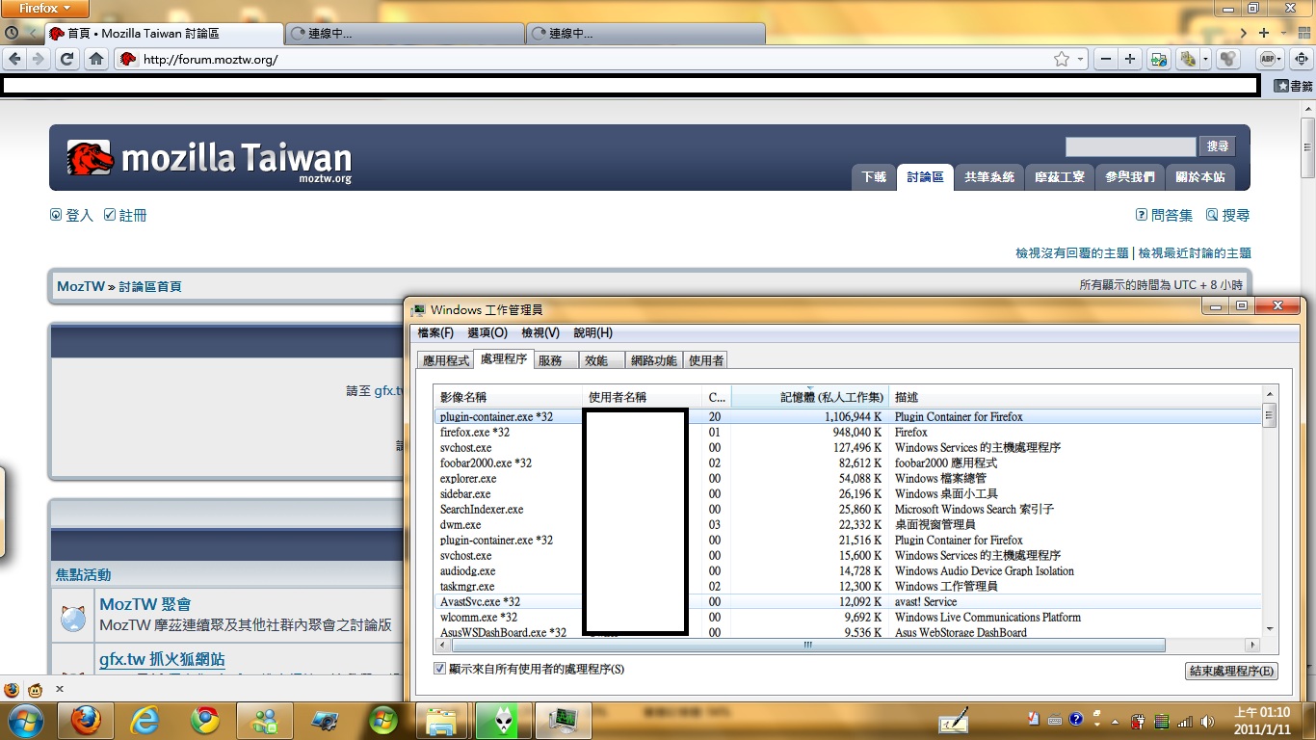
Task: Click the forum search input field
Action: 1131,146
